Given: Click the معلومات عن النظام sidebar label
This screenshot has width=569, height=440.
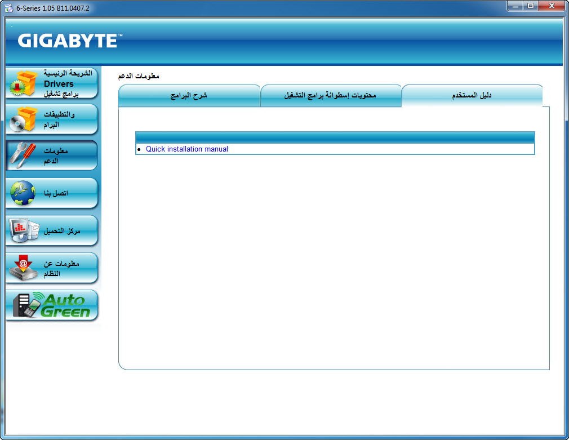Looking at the screenshot, I should pos(61,268).
